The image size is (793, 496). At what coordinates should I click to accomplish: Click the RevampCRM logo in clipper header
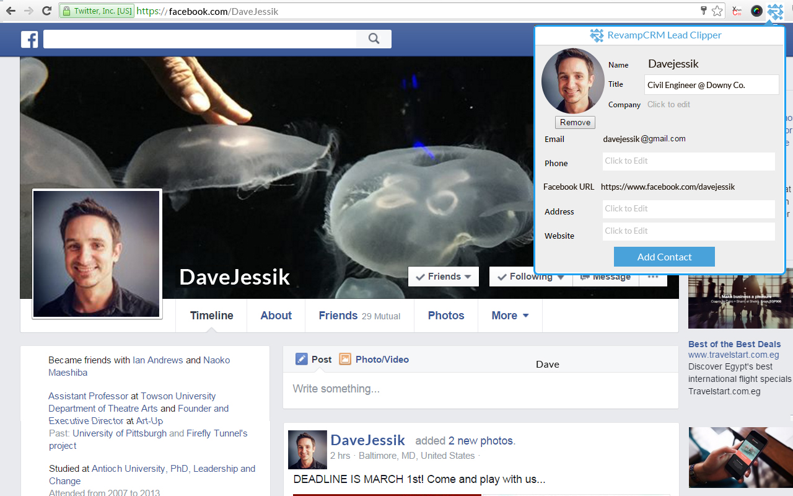(597, 35)
